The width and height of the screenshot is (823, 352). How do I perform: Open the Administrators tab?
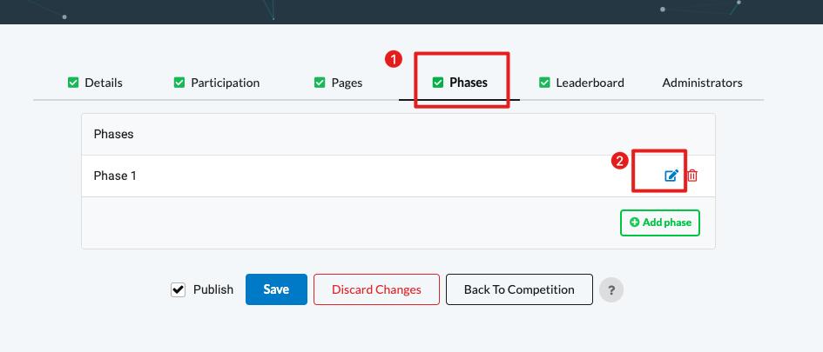[702, 83]
